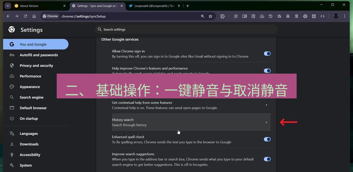Open the reading list toolbar icon
The image size is (353, 172).
(253, 16)
